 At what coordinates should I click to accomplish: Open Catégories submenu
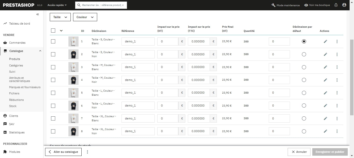coord(16,65)
